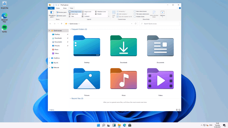Refresh the Quick access view

(136, 24)
